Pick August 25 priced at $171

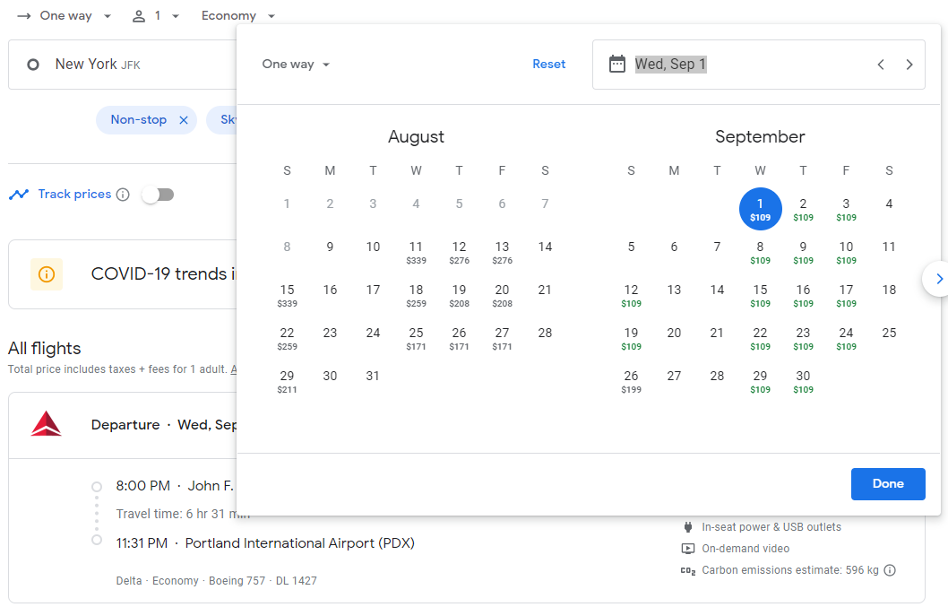click(416, 338)
